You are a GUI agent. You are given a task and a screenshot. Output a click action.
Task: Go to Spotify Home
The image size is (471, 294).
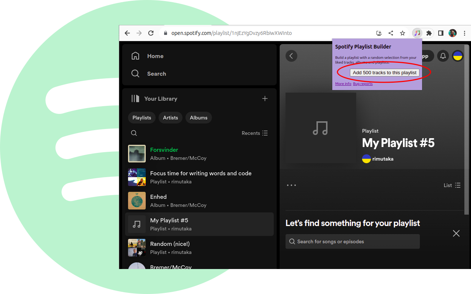tap(148, 56)
